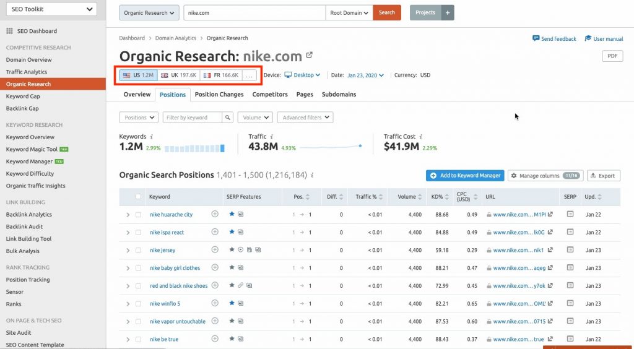This screenshot has height=349, width=634.
Task: Switch to the Competitors tab
Action: tap(270, 94)
